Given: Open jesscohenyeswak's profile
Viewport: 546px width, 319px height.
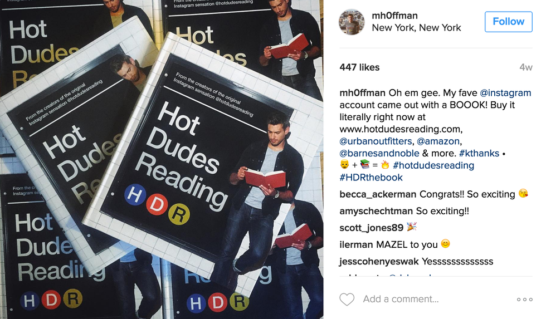Looking at the screenshot, I should click(379, 262).
